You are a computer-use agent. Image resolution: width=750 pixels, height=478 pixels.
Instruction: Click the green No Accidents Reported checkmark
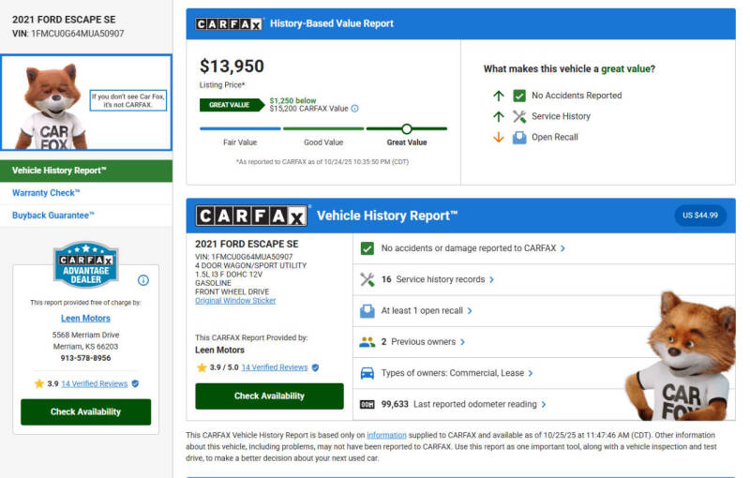click(x=519, y=96)
